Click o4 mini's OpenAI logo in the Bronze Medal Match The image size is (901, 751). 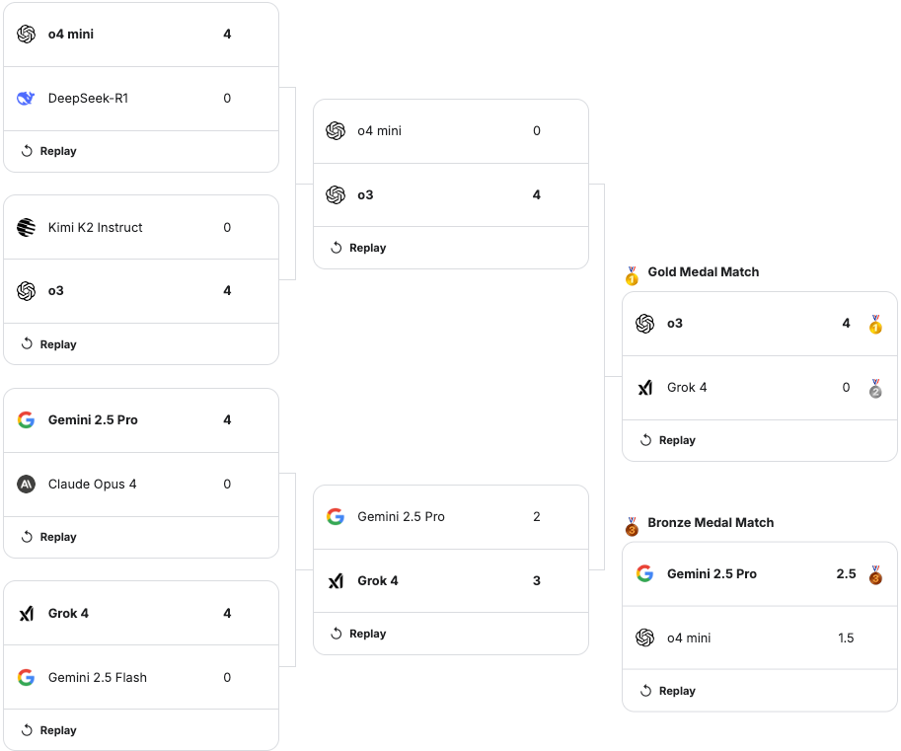(x=644, y=638)
